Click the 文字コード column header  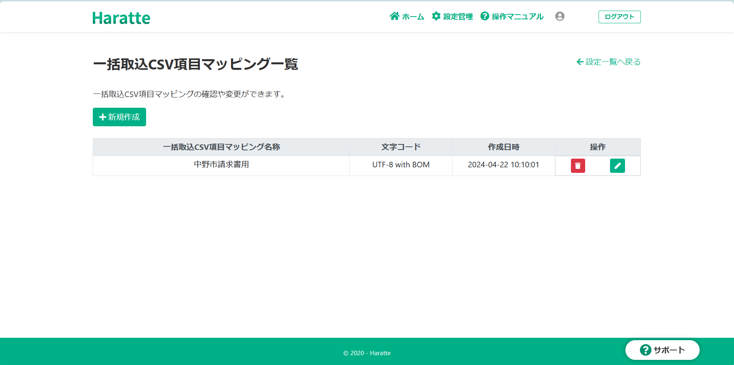pyautogui.click(x=401, y=147)
